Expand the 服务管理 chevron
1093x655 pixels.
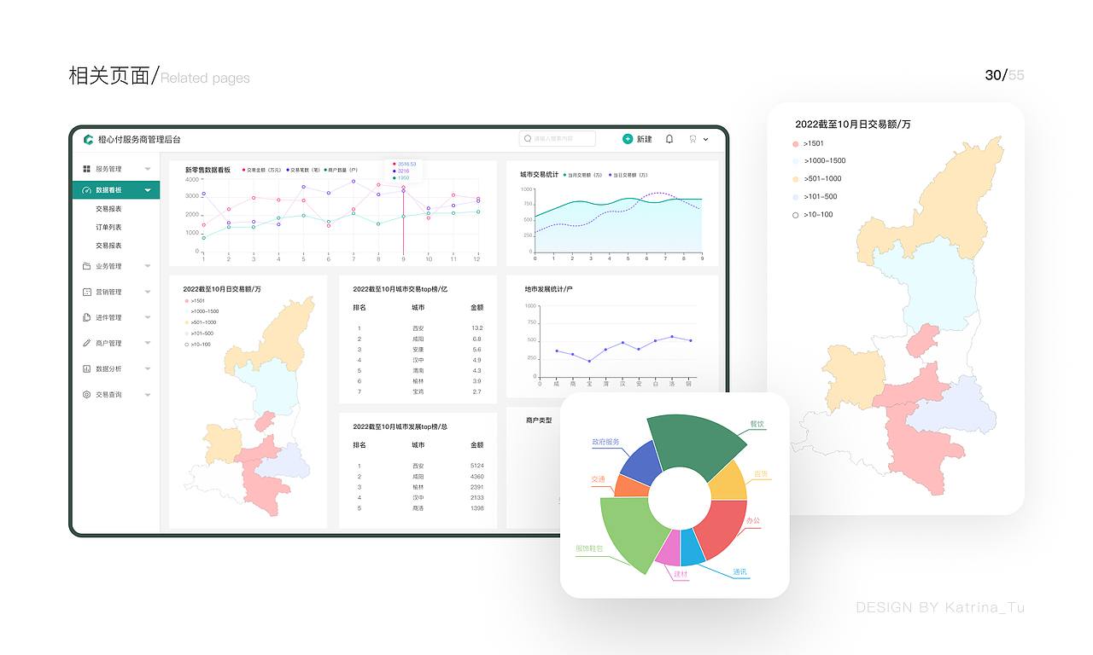click(x=148, y=169)
